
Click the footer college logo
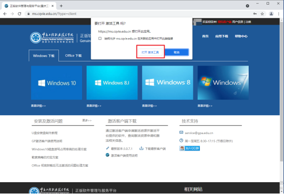(49, 190)
